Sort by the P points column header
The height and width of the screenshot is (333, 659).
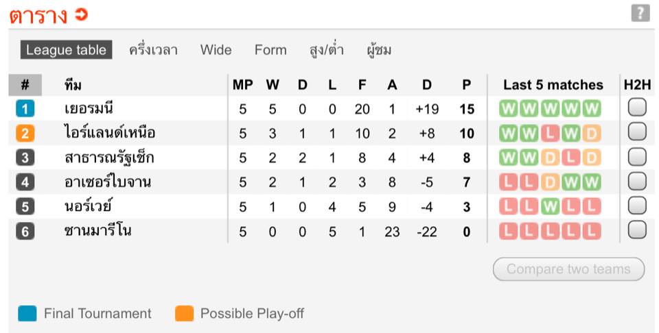(467, 85)
